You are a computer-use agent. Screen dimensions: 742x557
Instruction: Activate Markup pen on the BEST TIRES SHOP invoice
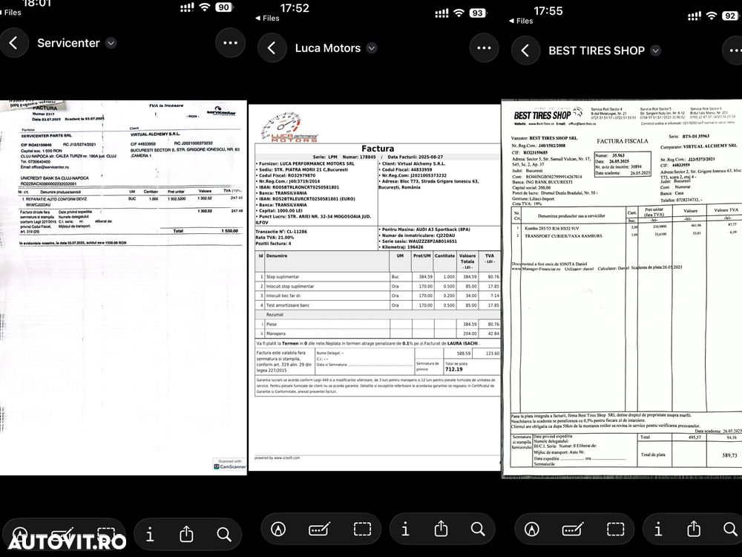tap(531, 529)
